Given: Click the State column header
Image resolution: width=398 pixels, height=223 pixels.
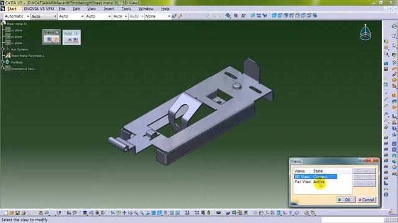Looking at the screenshot, I should pos(318,171).
